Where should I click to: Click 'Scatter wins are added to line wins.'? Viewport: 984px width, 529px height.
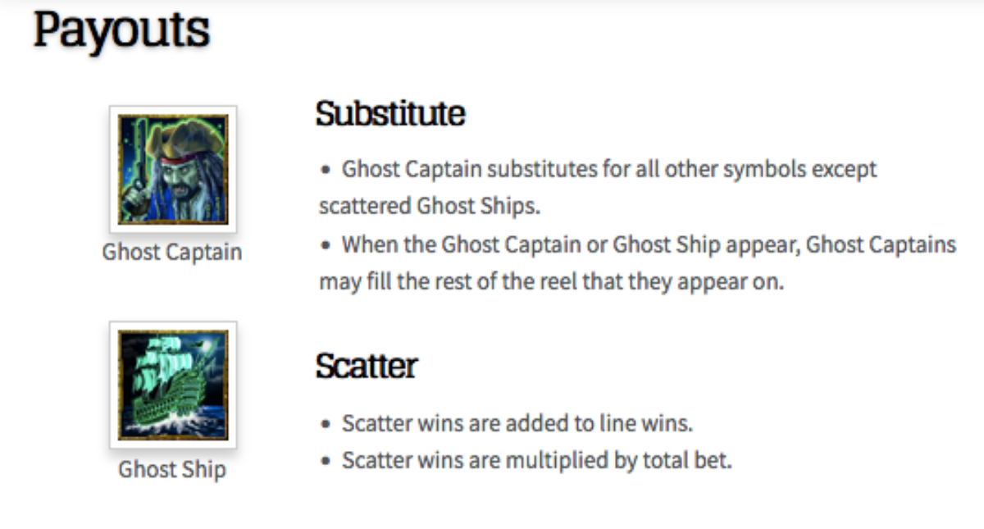click(x=517, y=424)
